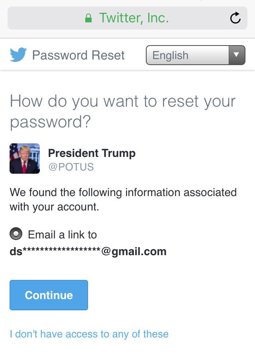
Task: Click the Password Reset header title
Action: point(78,55)
